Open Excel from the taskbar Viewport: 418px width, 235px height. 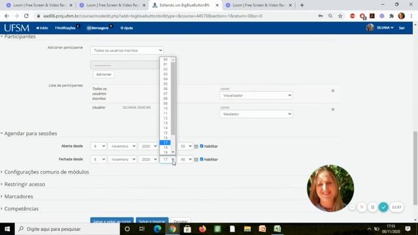pos(277,229)
